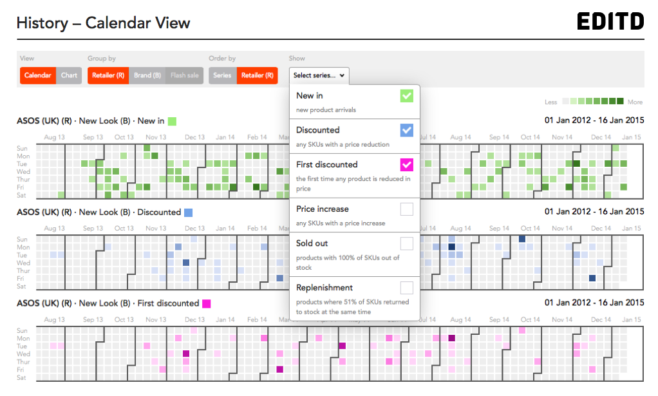The image size is (658, 396).
Task: Click the green New in series swatch
Action: [172, 121]
